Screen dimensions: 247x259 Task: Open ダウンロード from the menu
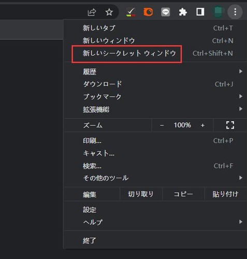[x=155, y=84]
